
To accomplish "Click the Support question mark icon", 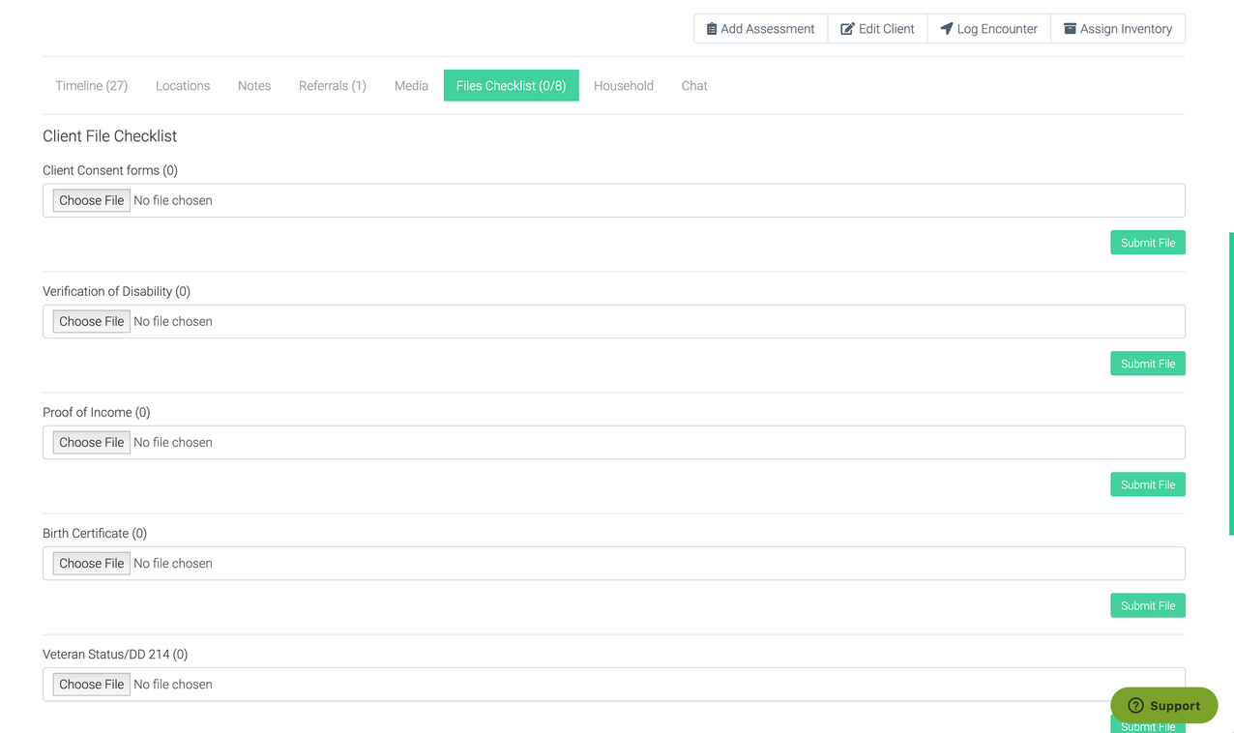I will (1136, 706).
